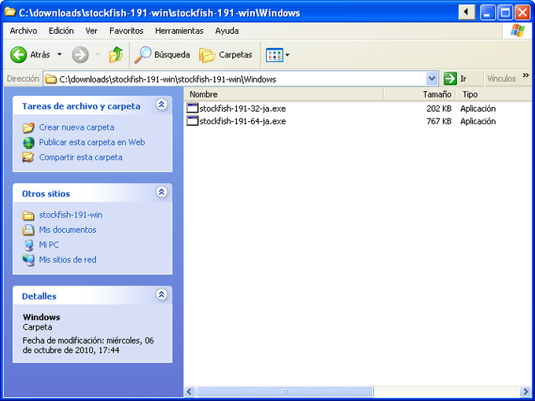Viewport: 535px width, 401px height.
Task: Open the forward history dropdown arrow
Action: point(98,54)
